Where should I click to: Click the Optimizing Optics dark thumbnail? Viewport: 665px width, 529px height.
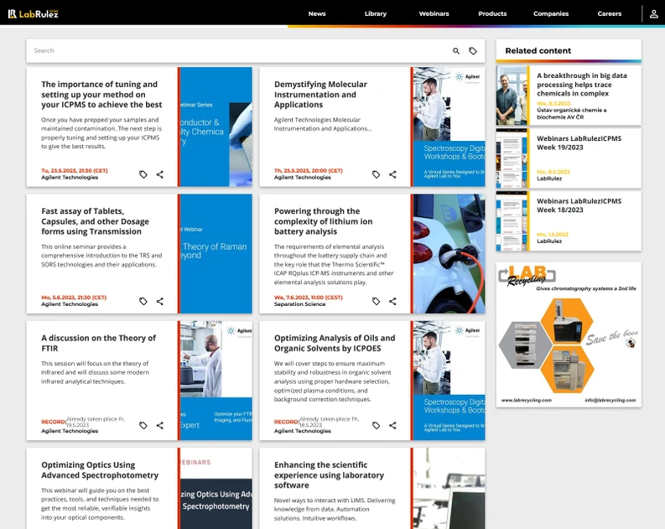click(x=216, y=488)
